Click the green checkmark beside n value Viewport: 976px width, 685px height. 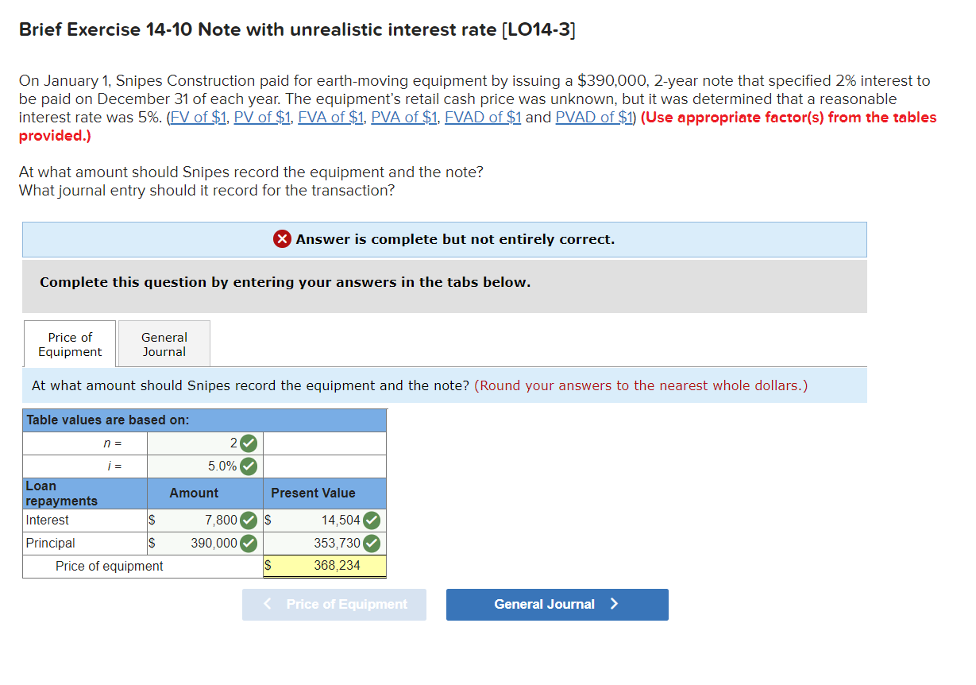pos(247,443)
